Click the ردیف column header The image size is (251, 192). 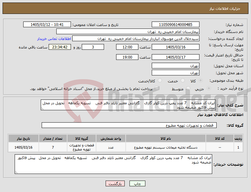click(238, 138)
